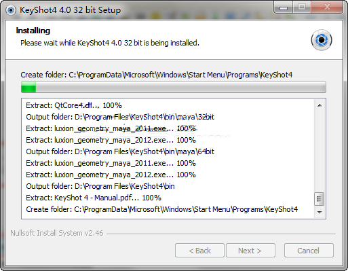This screenshot has width=348, height=271.
Task: Click the Next > button
Action: tap(250, 251)
